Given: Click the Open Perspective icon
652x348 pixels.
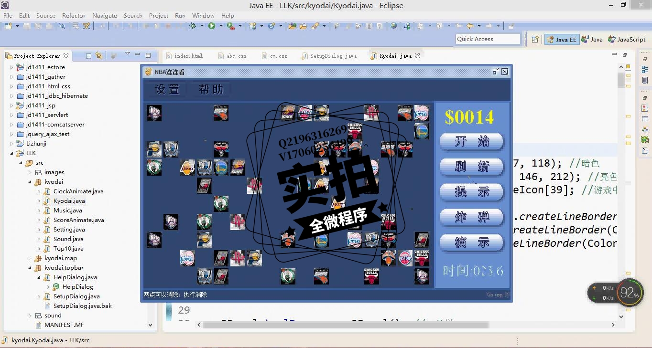Looking at the screenshot, I should (535, 40).
